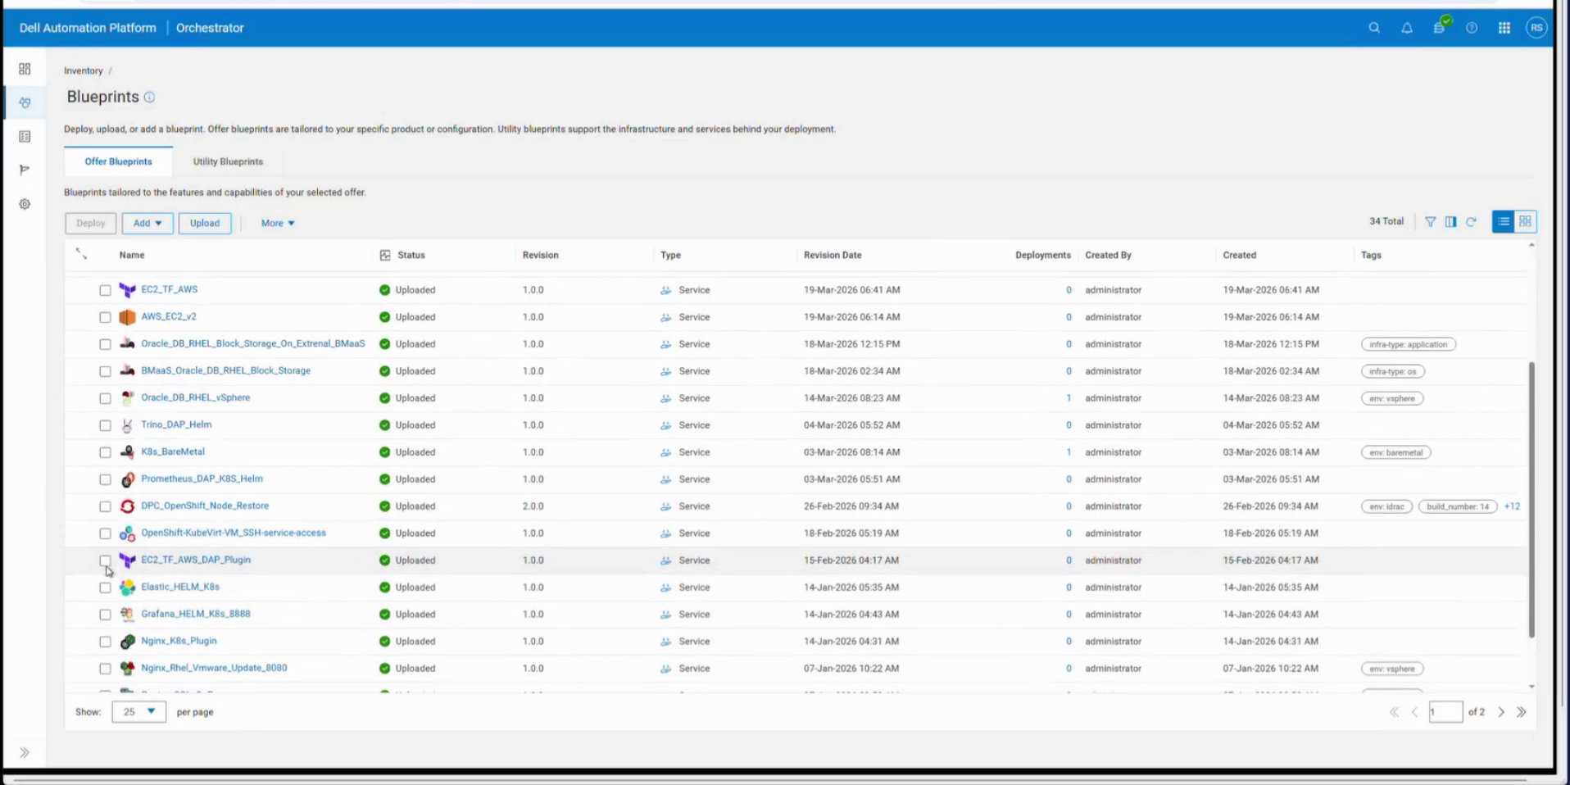
Task: Click the Orchestrator header title
Action: pyautogui.click(x=210, y=28)
